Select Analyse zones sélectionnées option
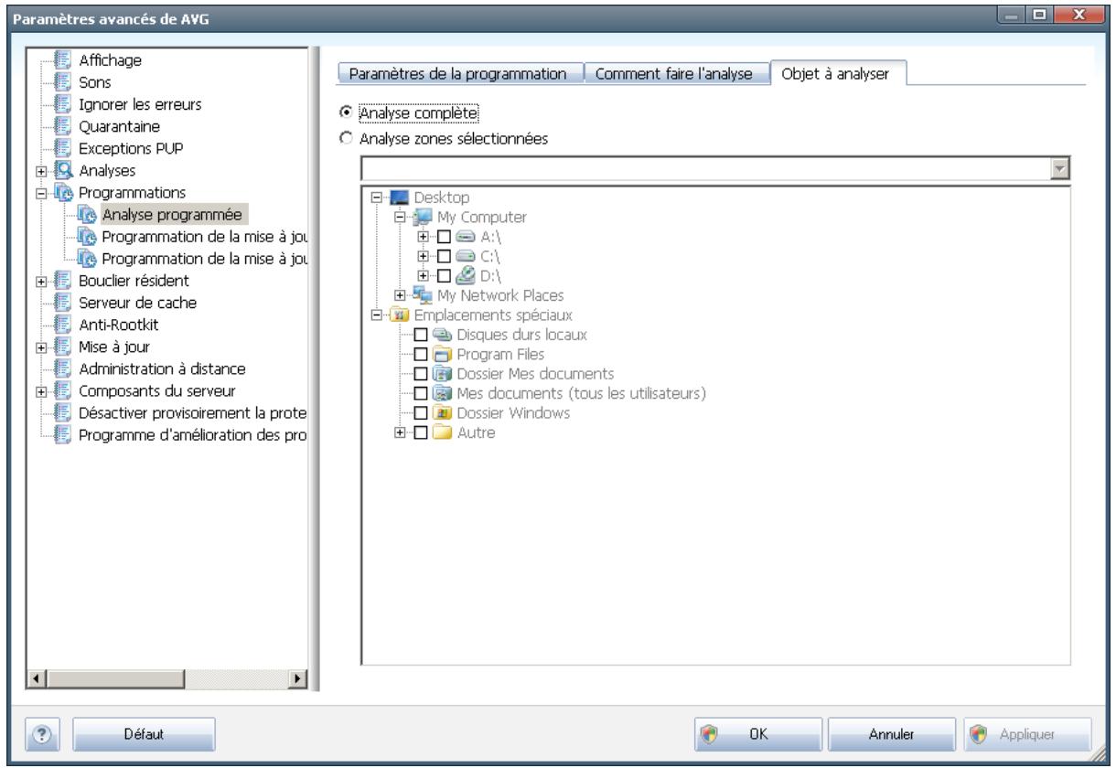The image size is (1116, 768). [345, 139]
